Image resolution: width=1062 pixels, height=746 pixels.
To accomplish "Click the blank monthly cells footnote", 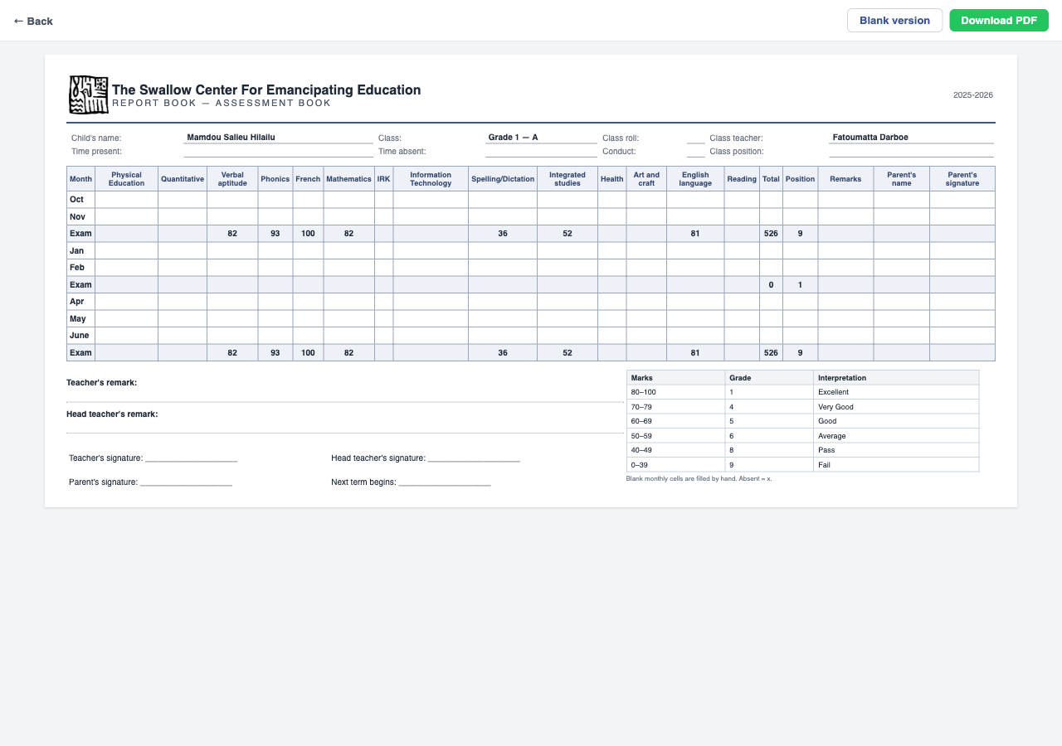I will pyautogui.click(x=699, y=479).
